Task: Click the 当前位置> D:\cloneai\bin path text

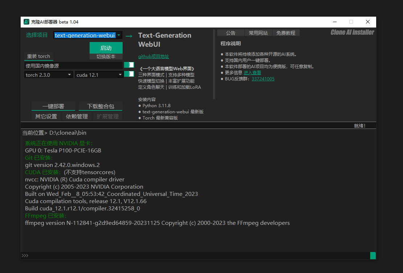Action: (54, 133)
